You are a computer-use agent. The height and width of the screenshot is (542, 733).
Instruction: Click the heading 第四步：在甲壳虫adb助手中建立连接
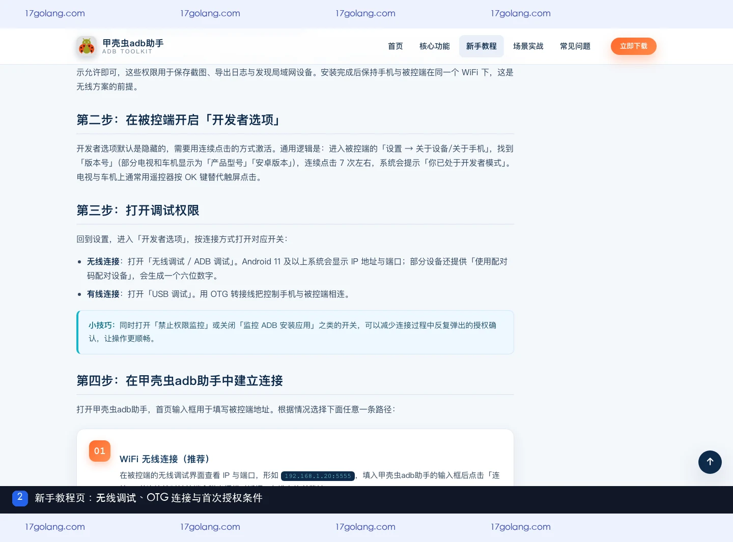[180, 381]
